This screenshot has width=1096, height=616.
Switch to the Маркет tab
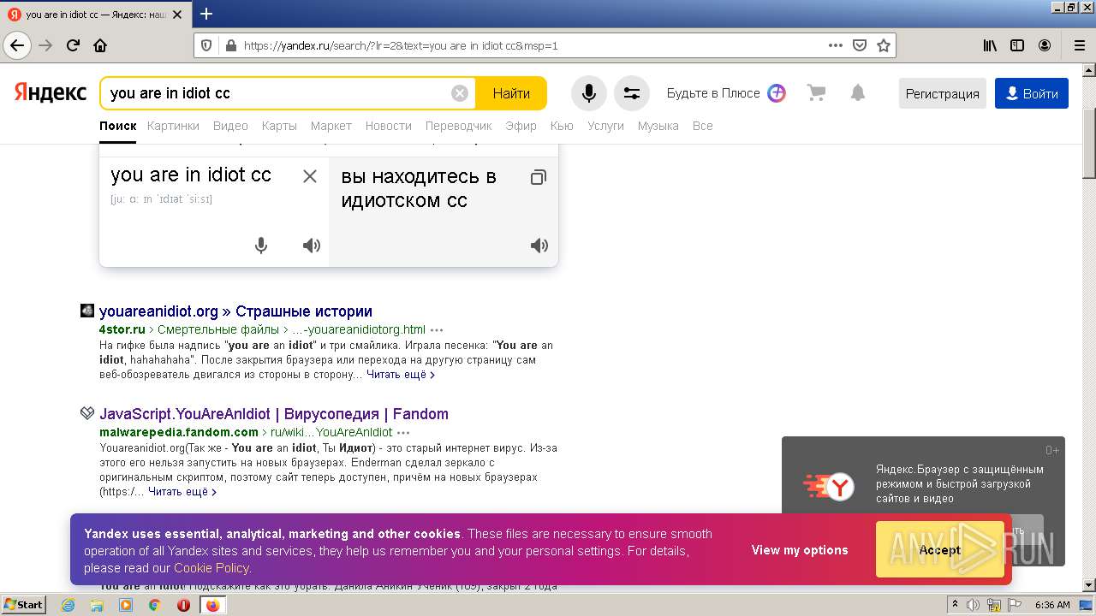tap(331, 126)
